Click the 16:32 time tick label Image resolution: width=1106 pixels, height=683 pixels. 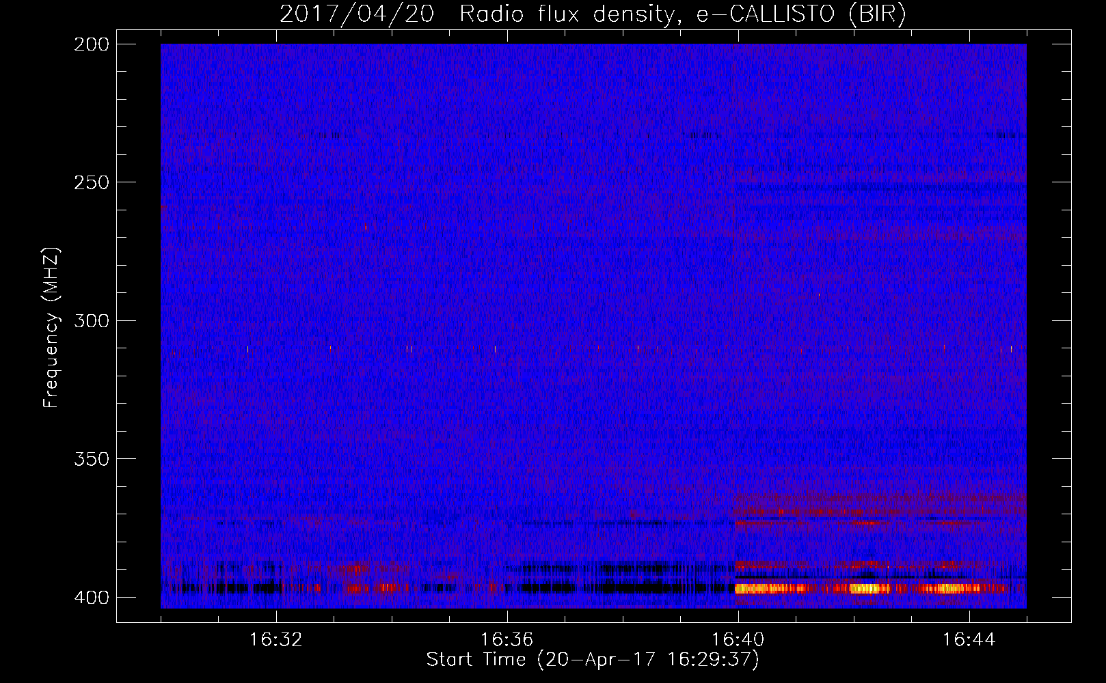pos(276,640)
